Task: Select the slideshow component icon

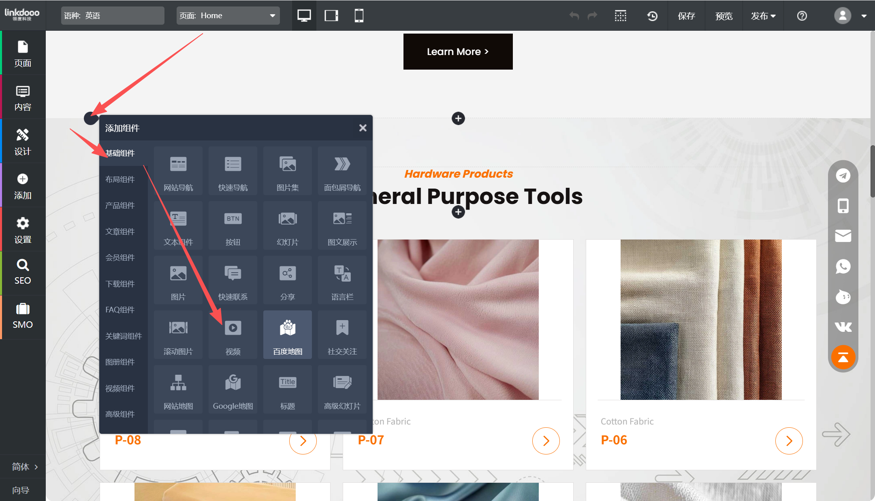Action: pyautogui.click(x=288, y=225)
